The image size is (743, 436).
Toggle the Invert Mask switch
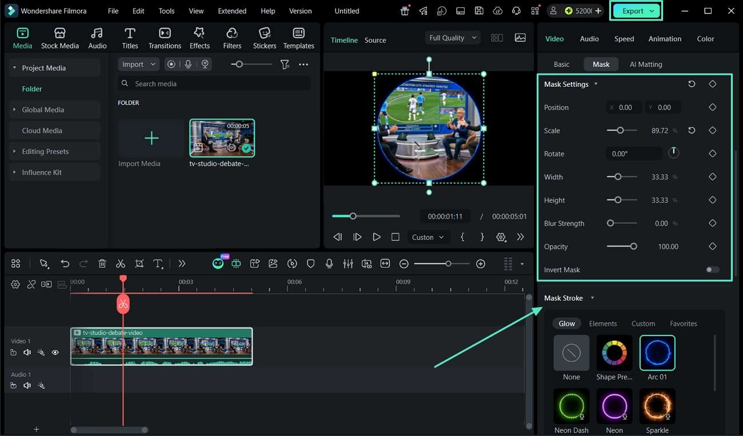point(712,270)
